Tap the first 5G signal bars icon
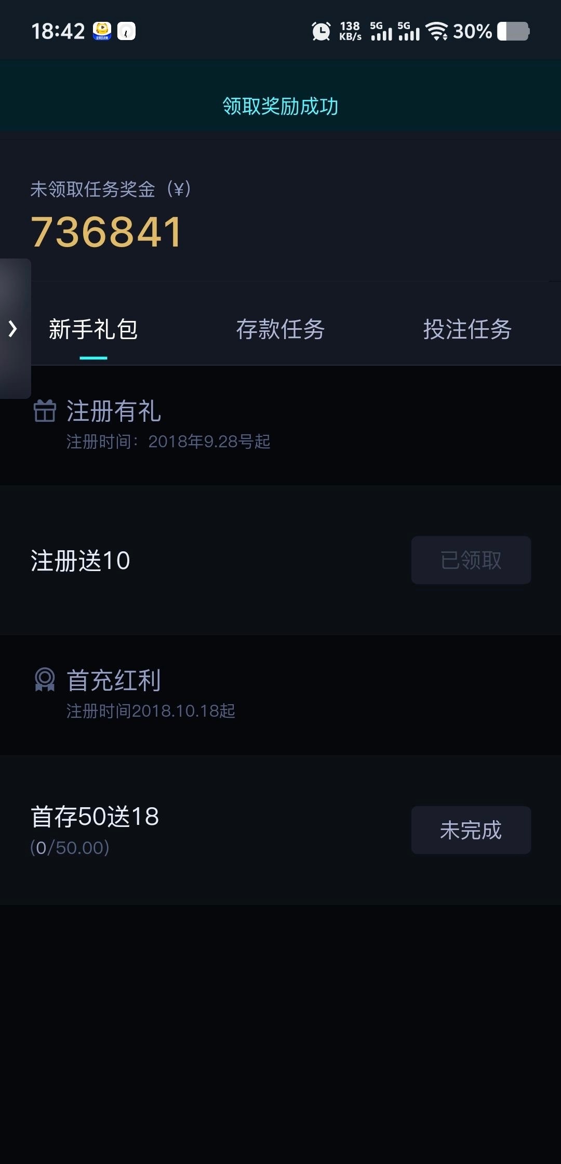 [381, 31]
